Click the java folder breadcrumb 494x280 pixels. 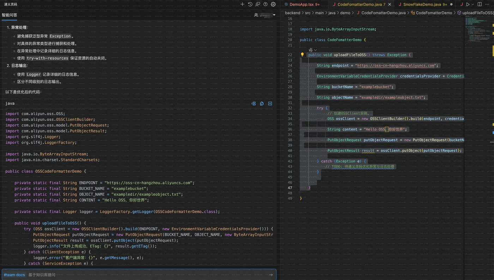[x=332, y=13]
